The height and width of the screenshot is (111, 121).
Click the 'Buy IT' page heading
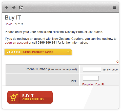tap(13, 17)
